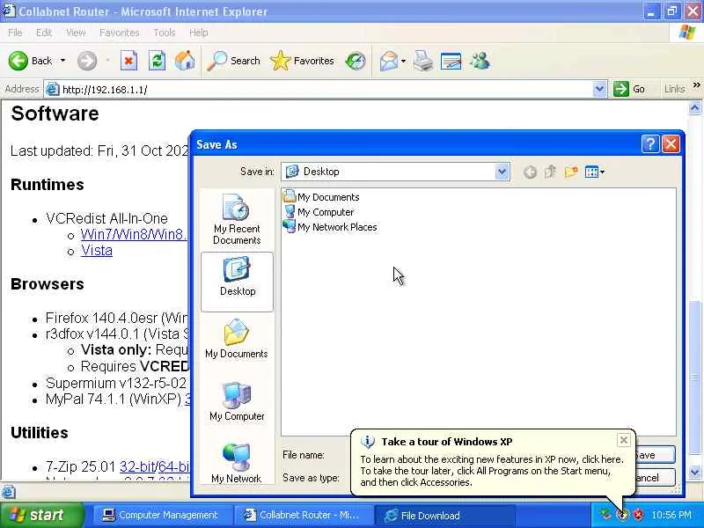Click the Back arrow button in Internet Explorer
This screenshot has height=528, width=704.
pos(30,61)
